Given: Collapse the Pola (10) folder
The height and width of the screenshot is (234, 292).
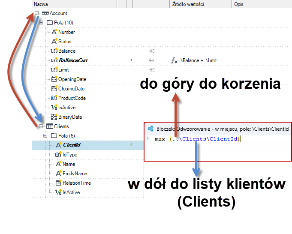Looking at the screenshot, I should pos(41,23).
